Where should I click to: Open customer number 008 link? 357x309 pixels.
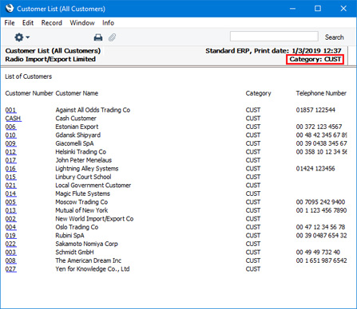point(10,260)
